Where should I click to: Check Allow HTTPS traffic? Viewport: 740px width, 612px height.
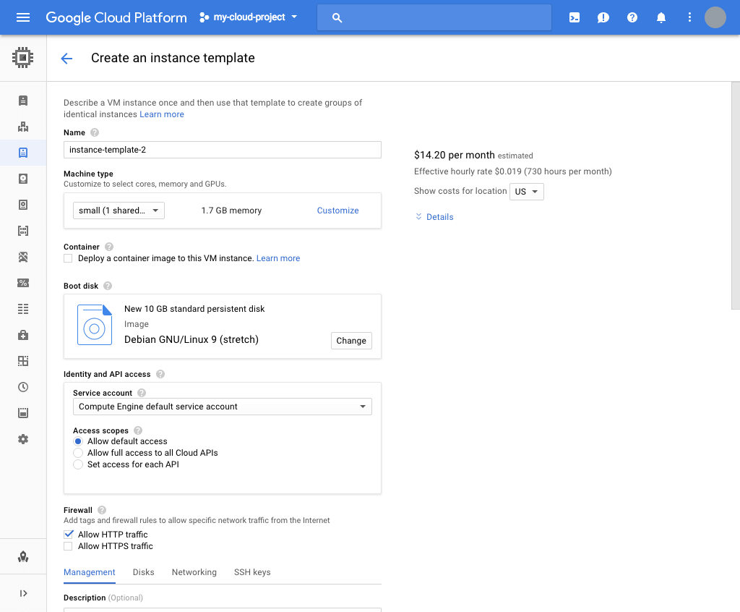(68, 546)
